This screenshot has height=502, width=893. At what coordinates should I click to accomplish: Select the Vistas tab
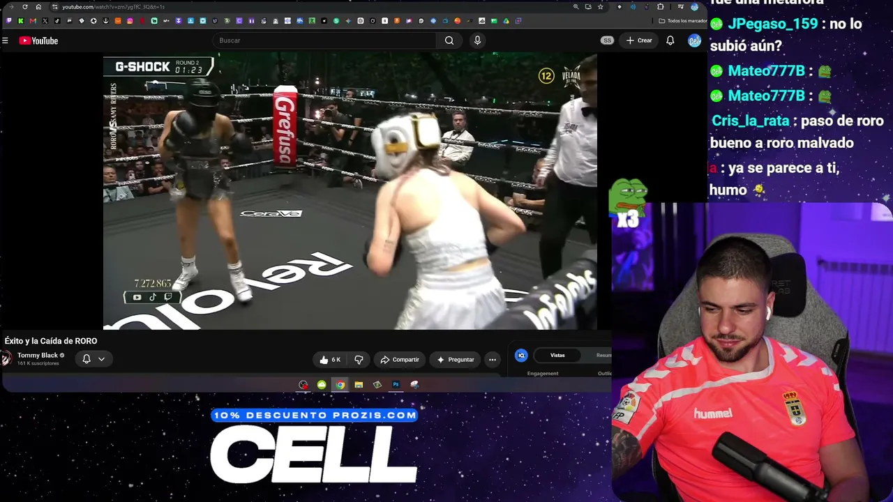pos(557,356)
